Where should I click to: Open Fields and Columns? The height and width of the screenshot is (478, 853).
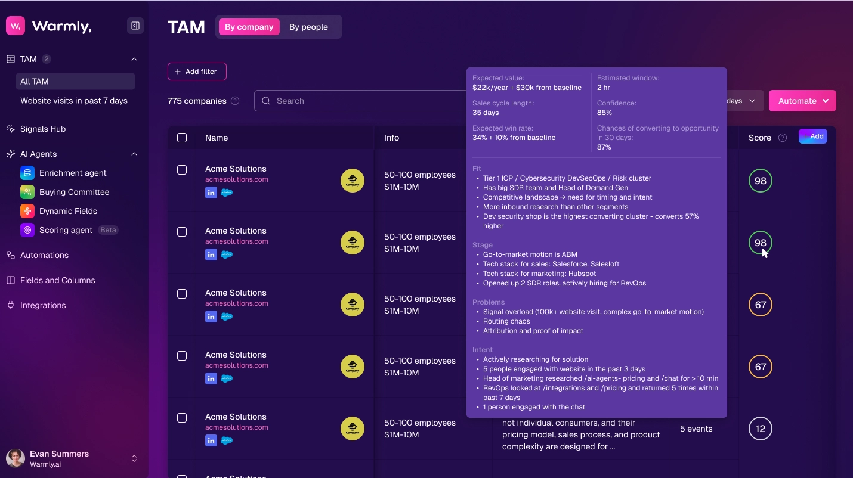tap(57, 280)
